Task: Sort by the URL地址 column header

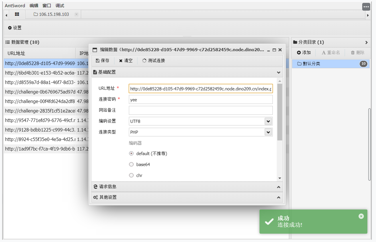Action: [x=40, y=53]
